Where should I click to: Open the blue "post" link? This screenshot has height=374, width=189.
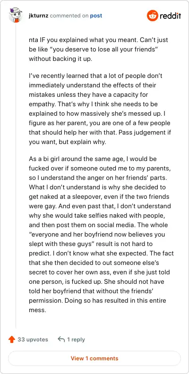pyautogui.click(x=96, y=16)
